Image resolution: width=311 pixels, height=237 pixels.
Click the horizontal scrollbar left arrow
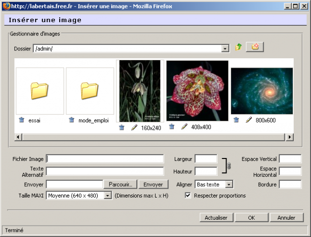pos(18,137)
